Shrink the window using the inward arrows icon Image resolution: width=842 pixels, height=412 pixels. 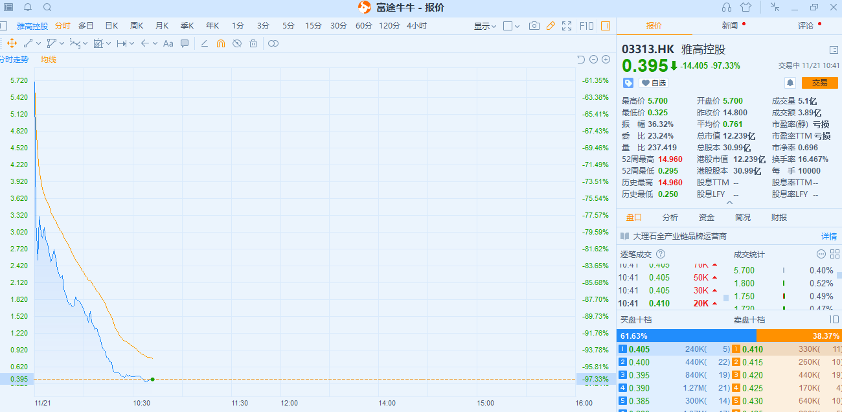(x=775, y=7)
